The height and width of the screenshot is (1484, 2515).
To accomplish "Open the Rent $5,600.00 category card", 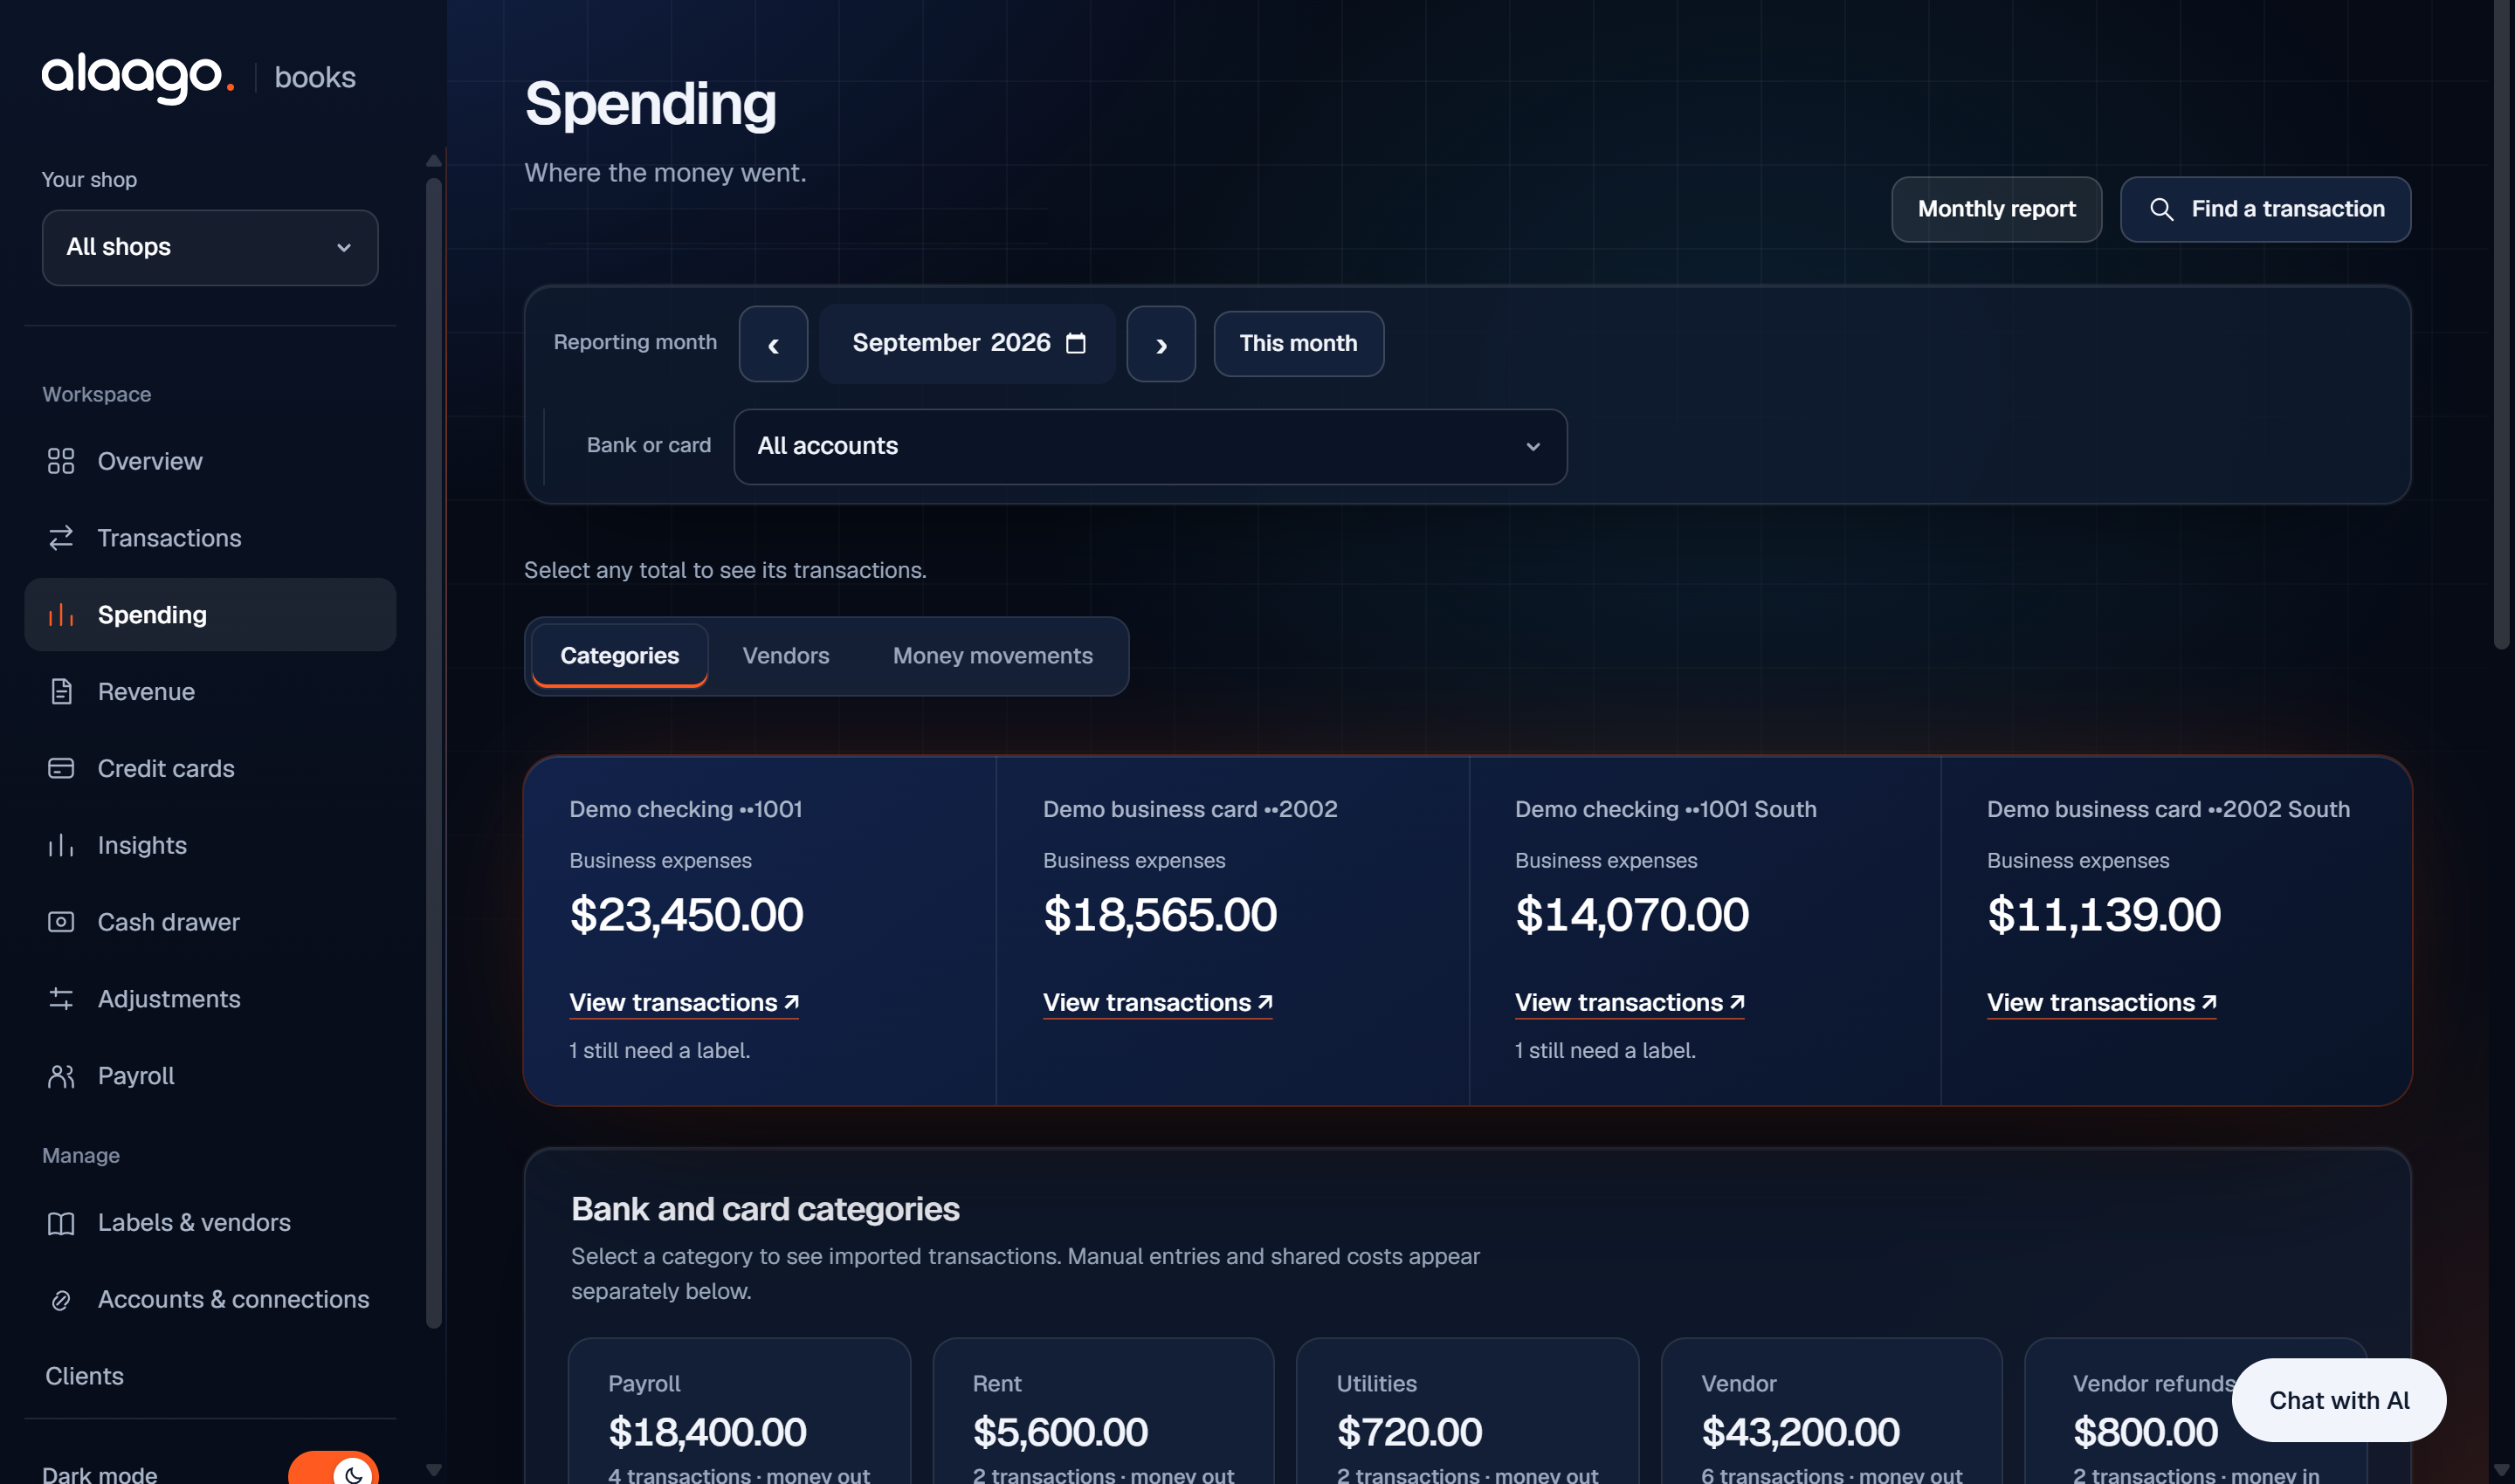I will click(1104, 1411).
